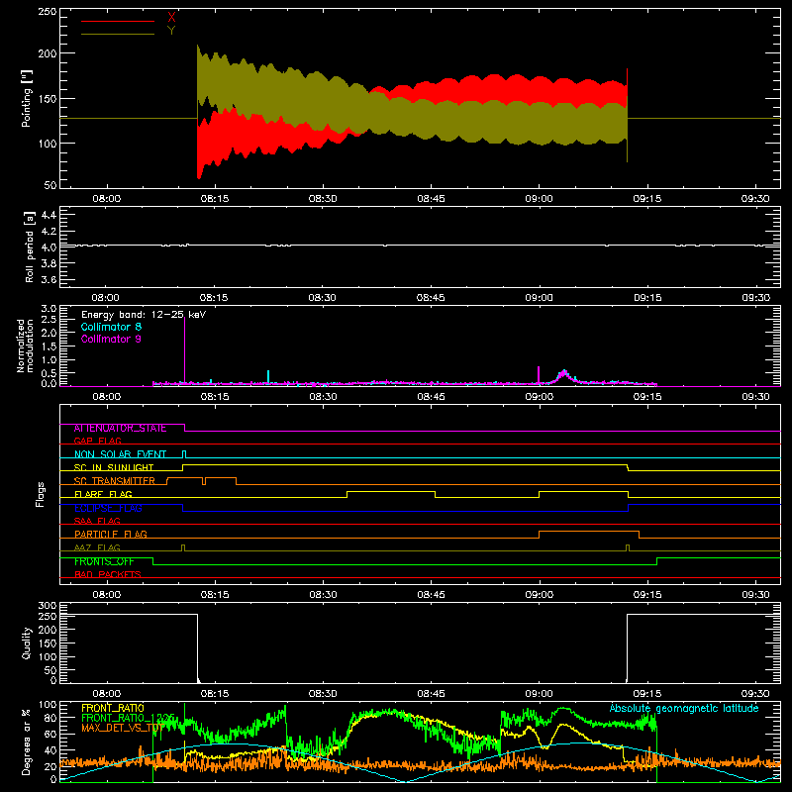Click the Quality drop edge near 08:12
This screenshot has height=792, width=792.
197,647
